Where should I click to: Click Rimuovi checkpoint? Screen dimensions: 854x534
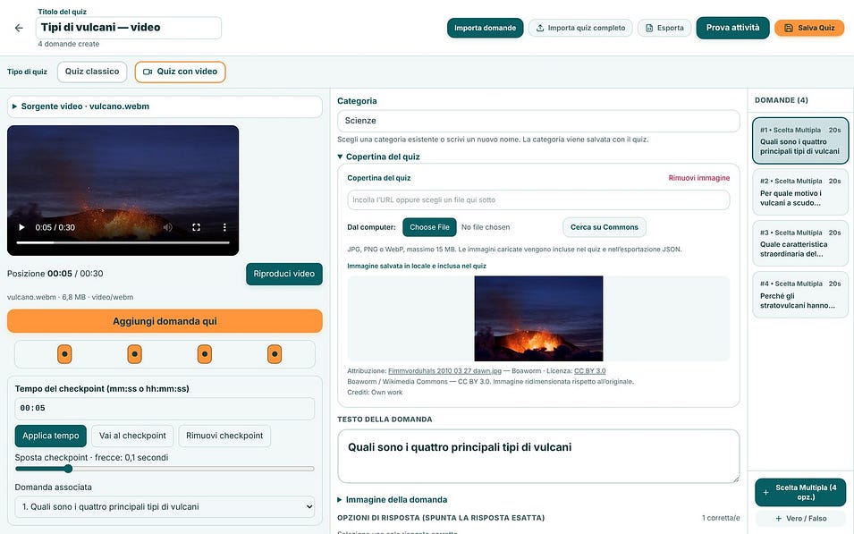(224, 436)
